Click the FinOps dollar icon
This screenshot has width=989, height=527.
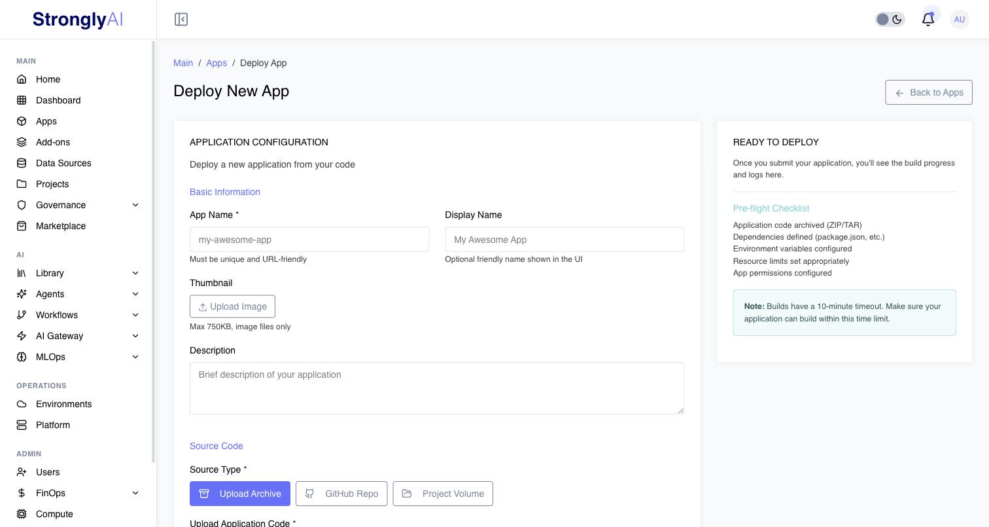(22, 493)
